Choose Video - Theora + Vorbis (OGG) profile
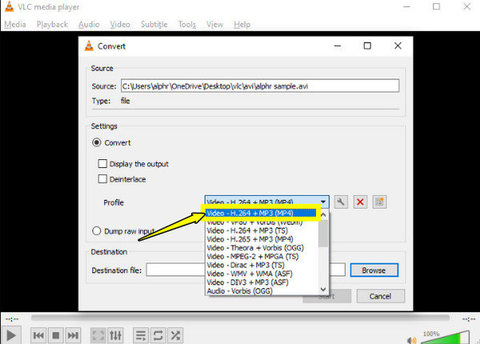 pos(262,247)
